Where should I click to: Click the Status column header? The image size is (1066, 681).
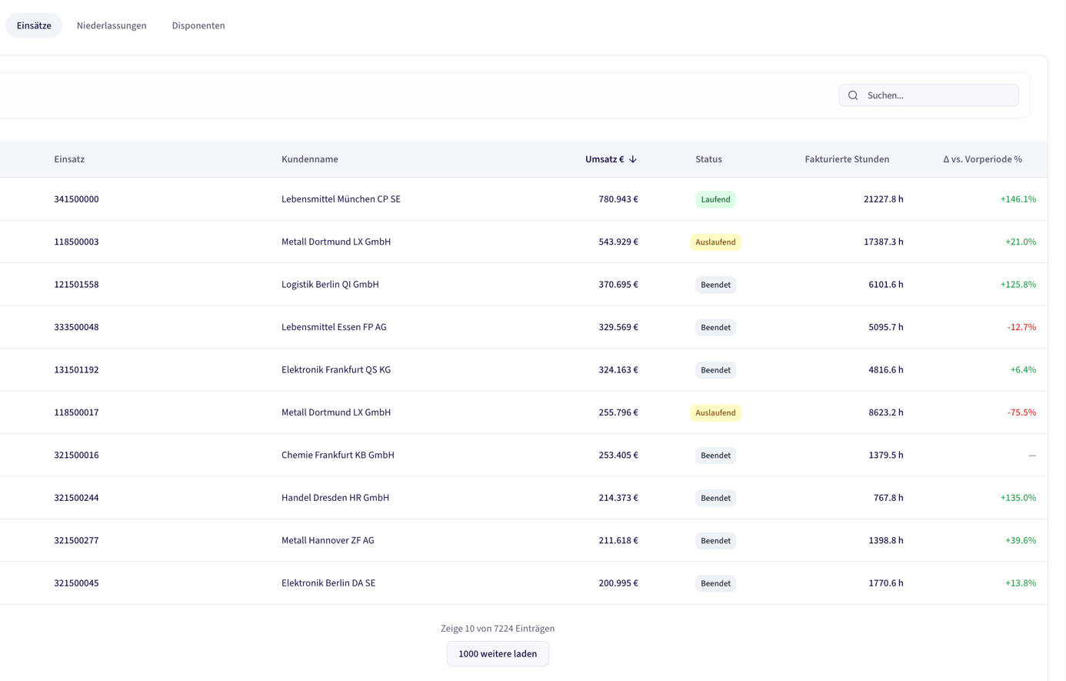coord(708,159)
